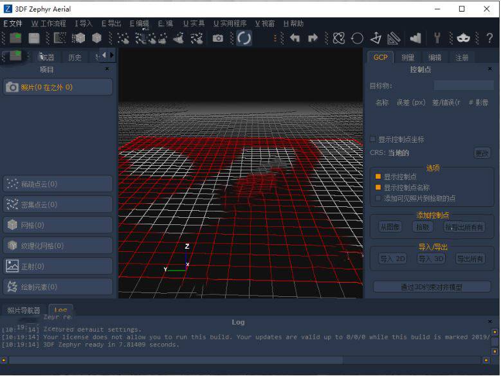501x376 pixels.
Task: Open the 帮助 menu
Action: click(293, 23)
